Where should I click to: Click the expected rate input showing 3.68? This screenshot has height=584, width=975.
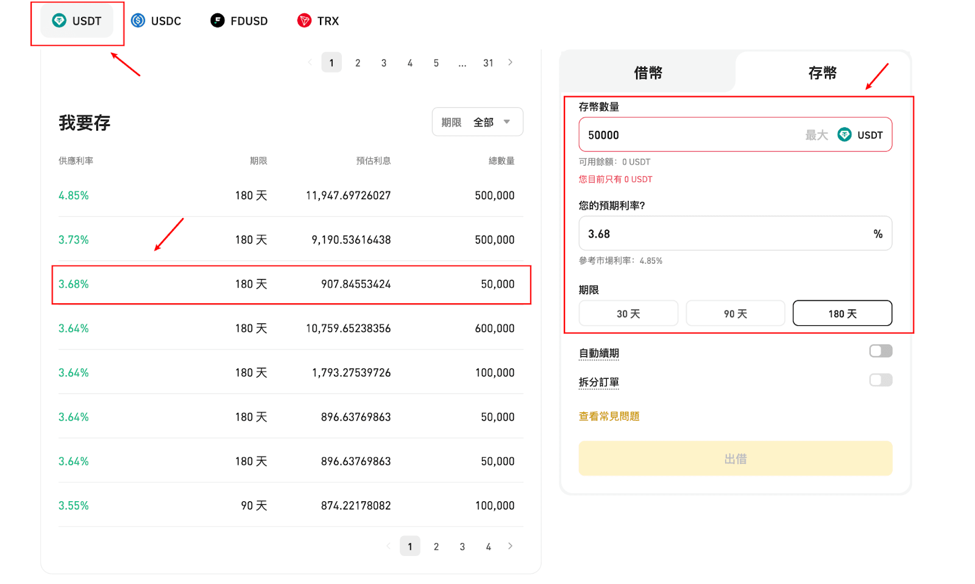736,234
